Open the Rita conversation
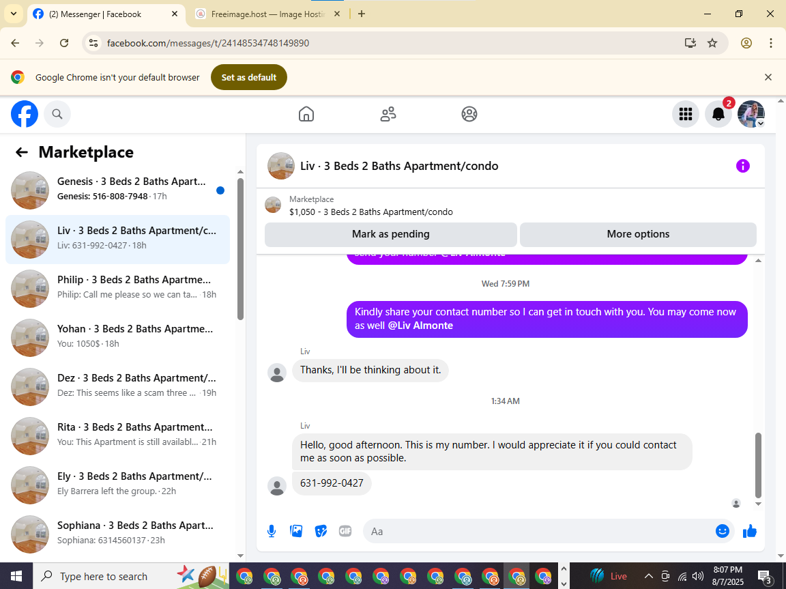 click(118, 436)
